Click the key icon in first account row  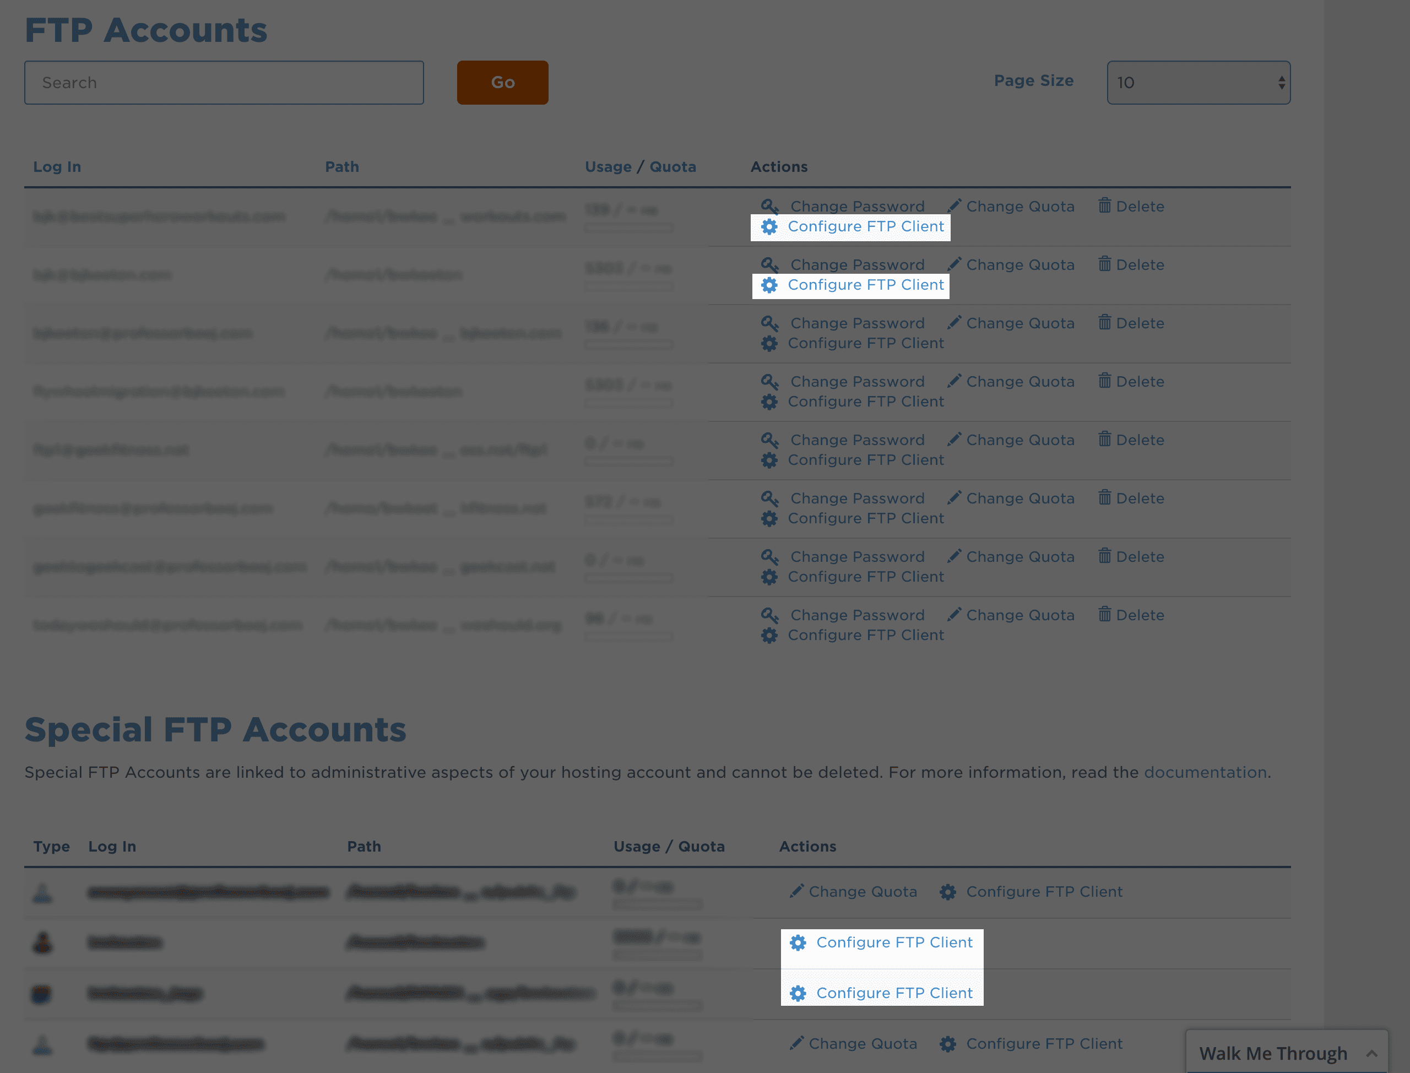(769, 207)
